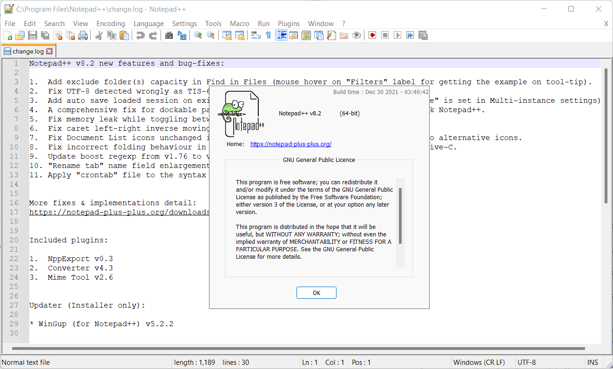Click the toolbar Save single-disk icon
The image size is (613, 369).
pos(33,35)
